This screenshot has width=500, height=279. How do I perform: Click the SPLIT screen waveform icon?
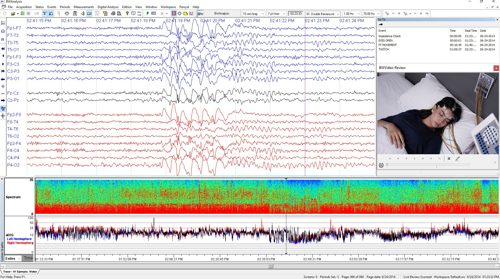pyautogui.click(x=97, y=14)
